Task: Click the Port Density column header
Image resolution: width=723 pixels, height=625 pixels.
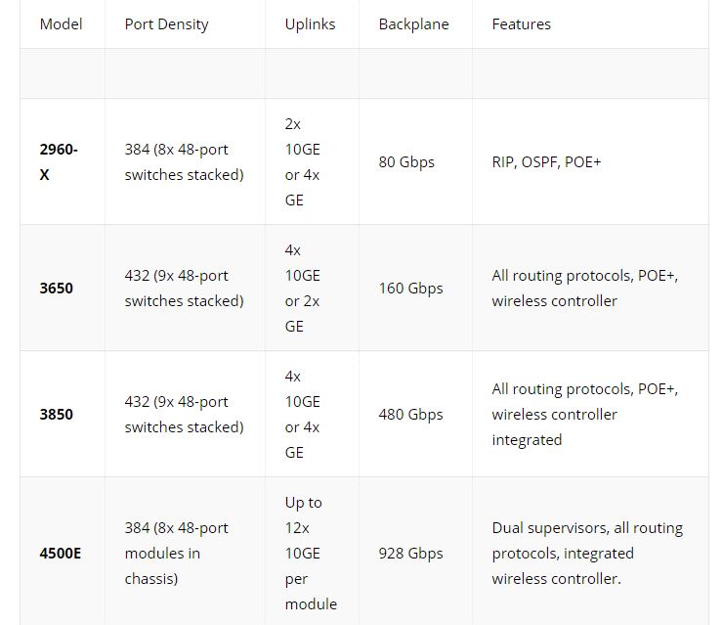Action: coord(166,24)
